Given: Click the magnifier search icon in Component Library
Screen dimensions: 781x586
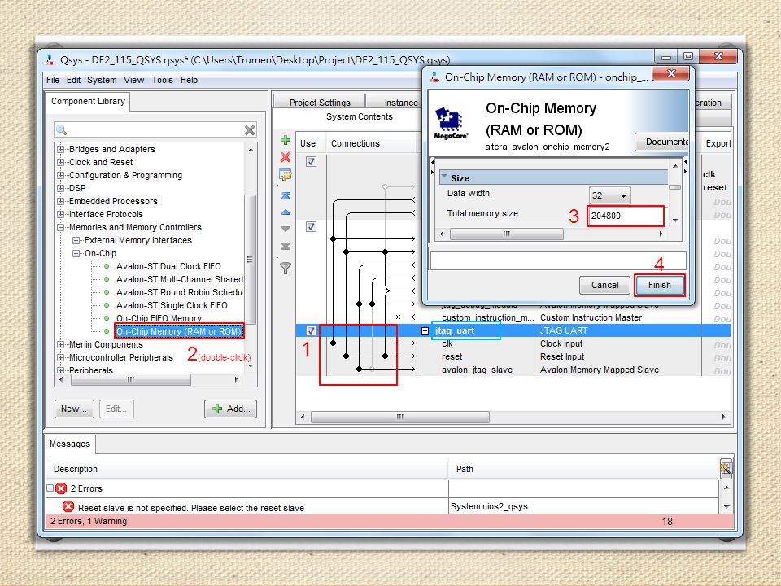Looking at the screenshot, I should (x=61, y=130).
